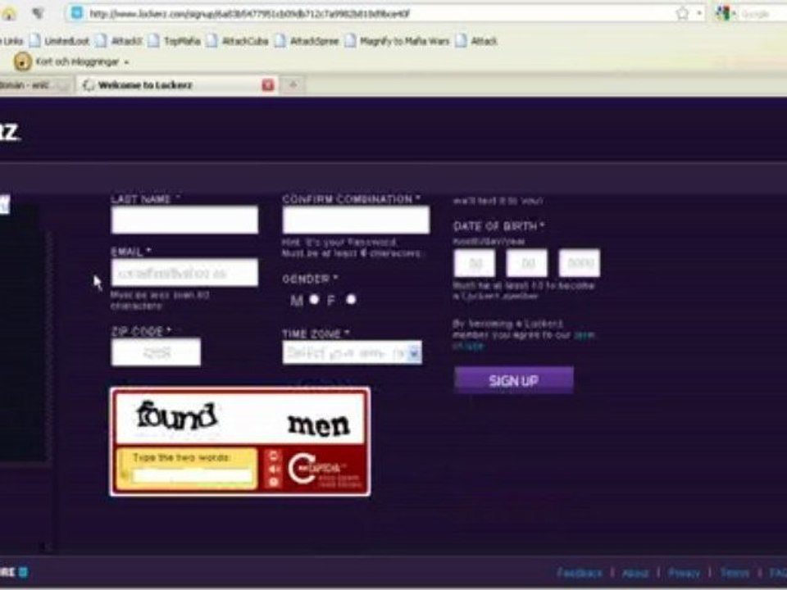Screen dimensions: 787x590
Task: Focus the reCAPTCHA two words input
Action: coord(193,476)
